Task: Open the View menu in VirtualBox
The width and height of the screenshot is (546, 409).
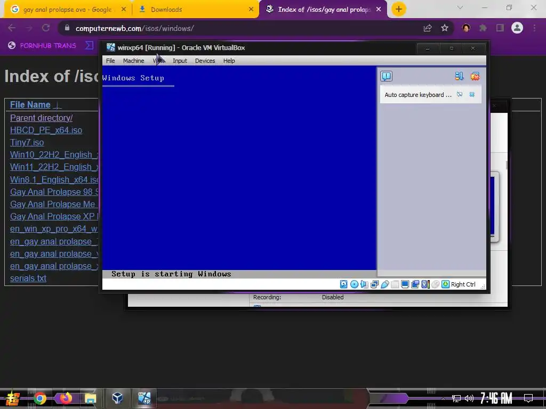Action: [158, 61]
